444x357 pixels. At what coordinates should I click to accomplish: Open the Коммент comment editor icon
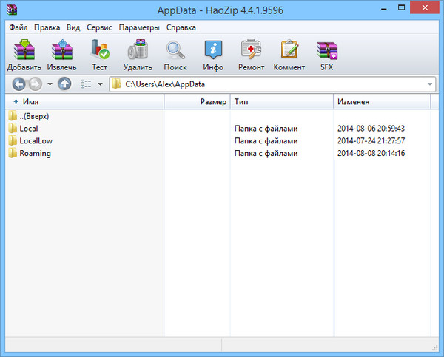(x=289, y=55)
